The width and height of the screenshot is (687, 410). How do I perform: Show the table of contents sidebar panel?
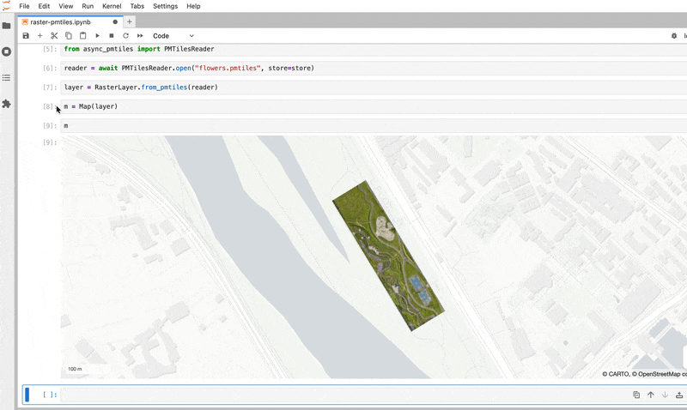7,78
